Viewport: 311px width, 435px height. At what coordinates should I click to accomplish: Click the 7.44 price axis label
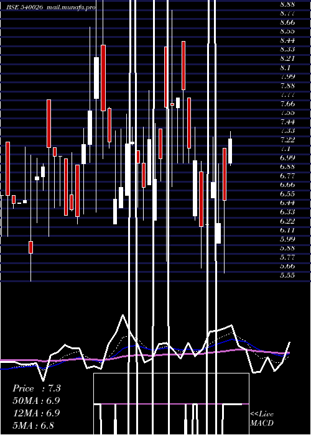tap(287, 122)
